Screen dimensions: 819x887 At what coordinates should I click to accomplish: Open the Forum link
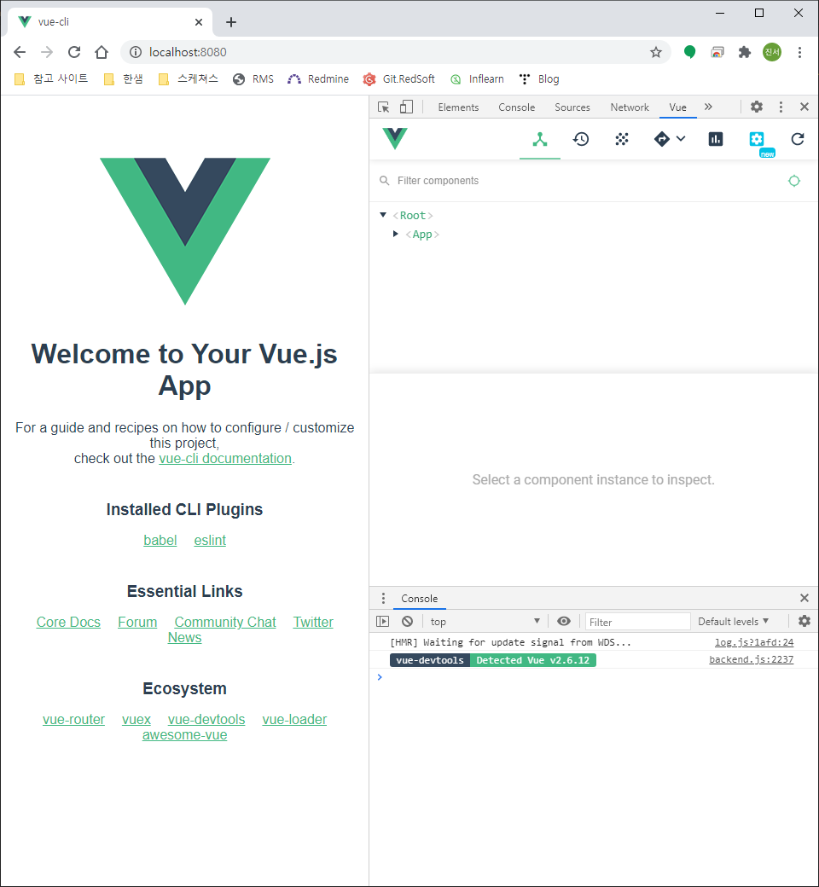[x=137, y=622]
